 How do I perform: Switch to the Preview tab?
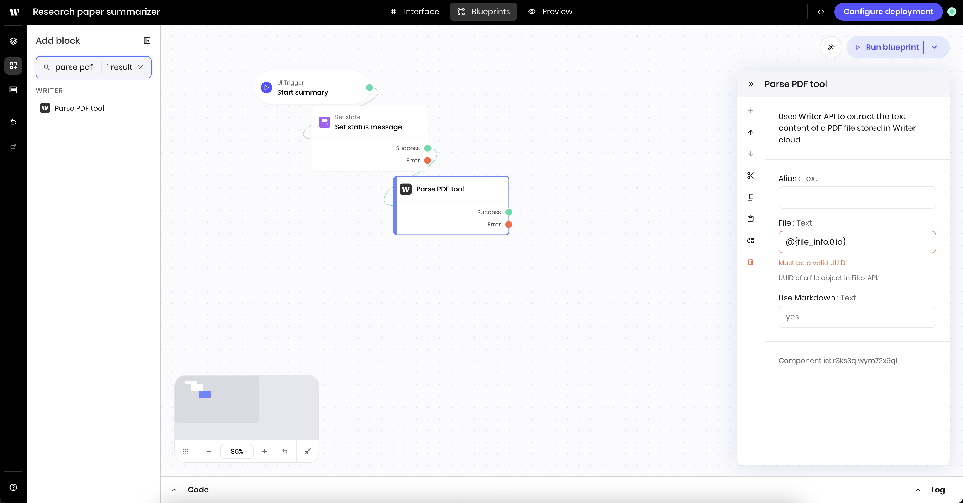coord(550,12)
